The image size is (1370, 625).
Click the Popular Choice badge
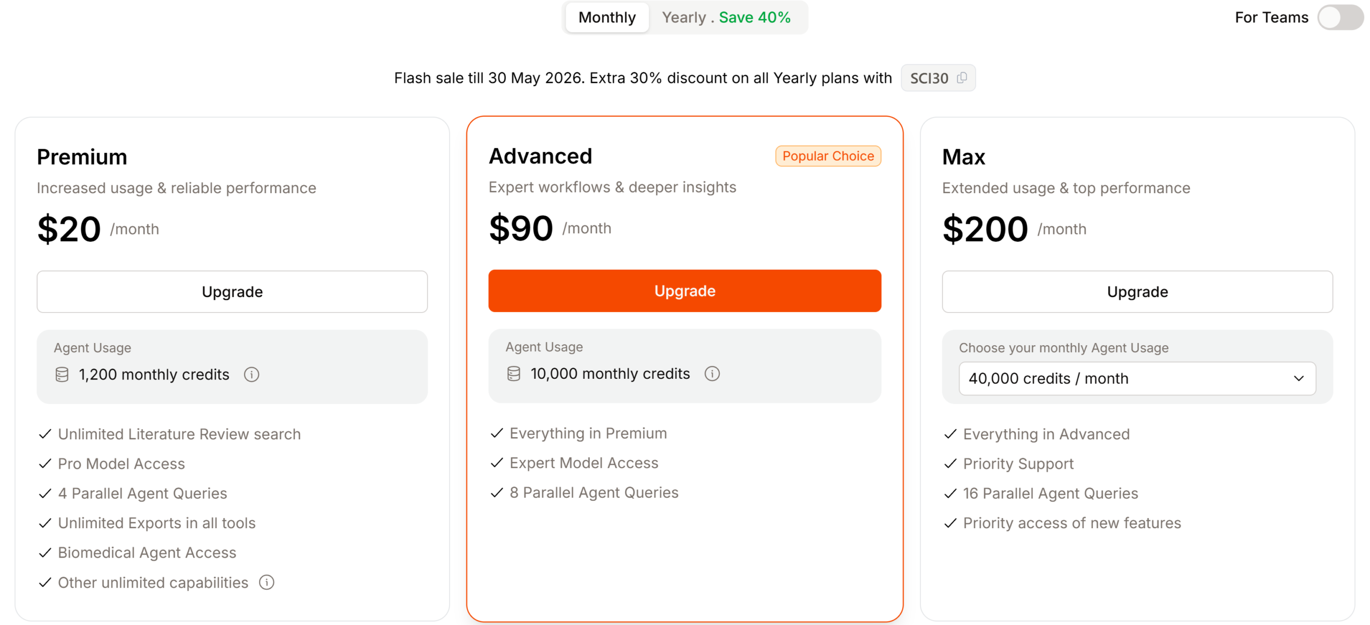[828, 156]
